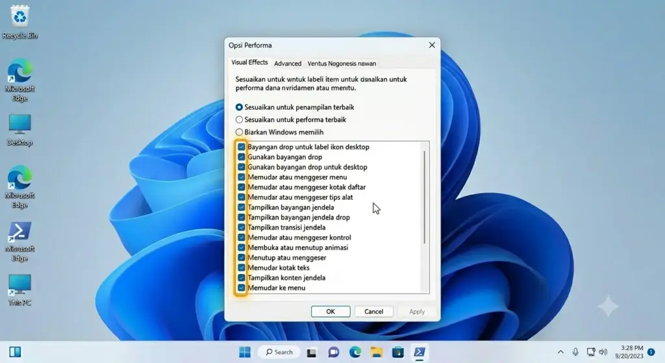Open the Widgets icon on the taskbar
Image resolution: width=665 pixels, height=363 pixels.
[x=16, y=352]
